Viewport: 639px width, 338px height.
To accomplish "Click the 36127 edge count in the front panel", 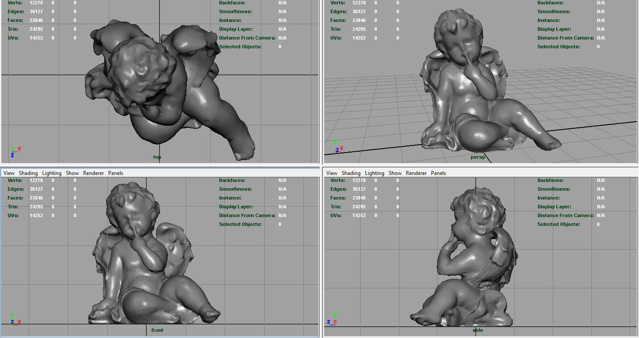I will 36,189.
